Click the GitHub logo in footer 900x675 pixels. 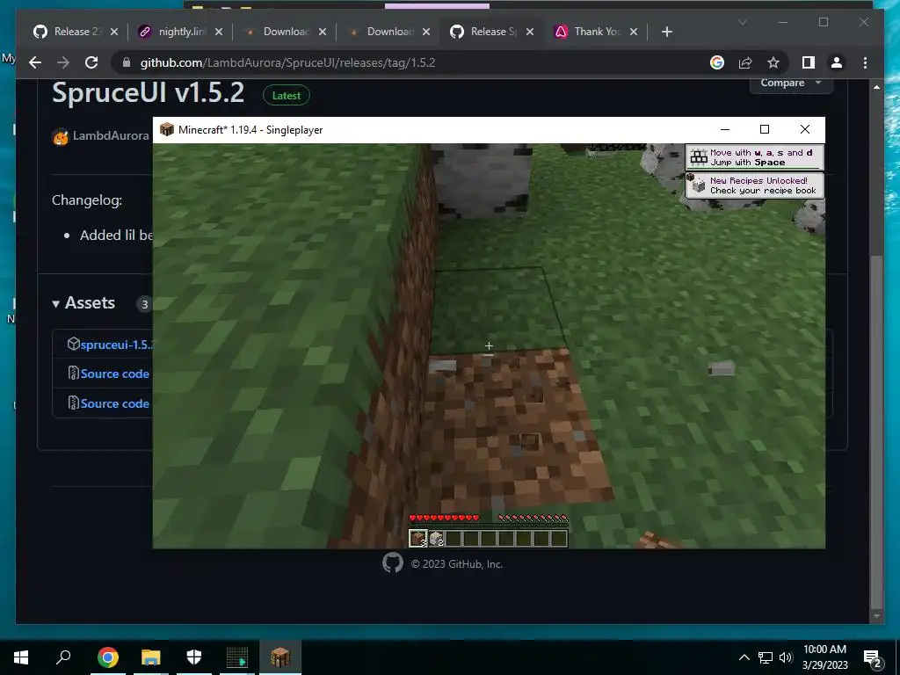(x=393, y=563)
